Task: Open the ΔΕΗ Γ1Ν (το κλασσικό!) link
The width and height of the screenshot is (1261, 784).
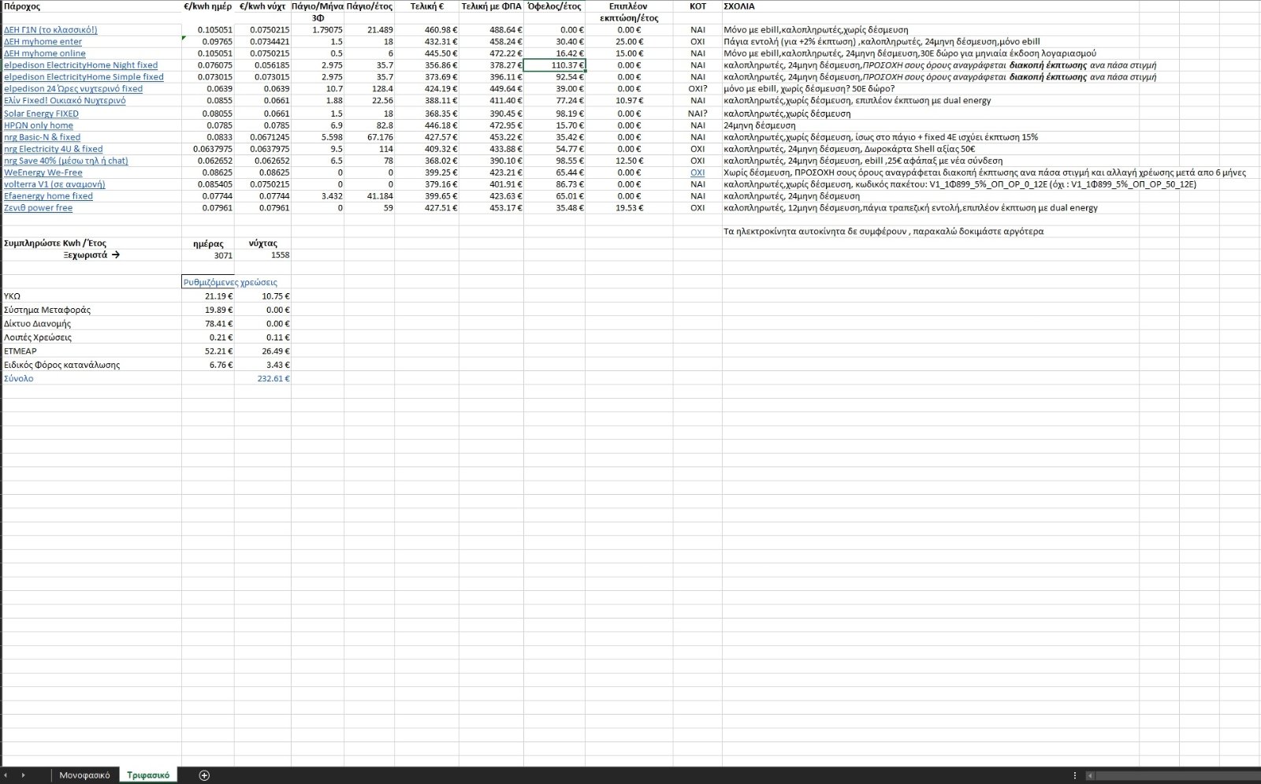Action: tap(50, 30)
